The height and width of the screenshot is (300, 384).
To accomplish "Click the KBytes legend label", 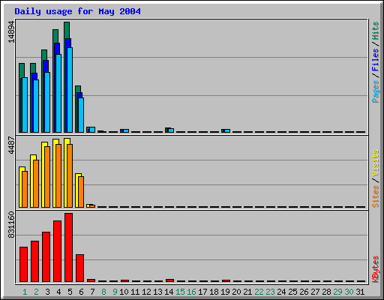I will click(375, 269).
